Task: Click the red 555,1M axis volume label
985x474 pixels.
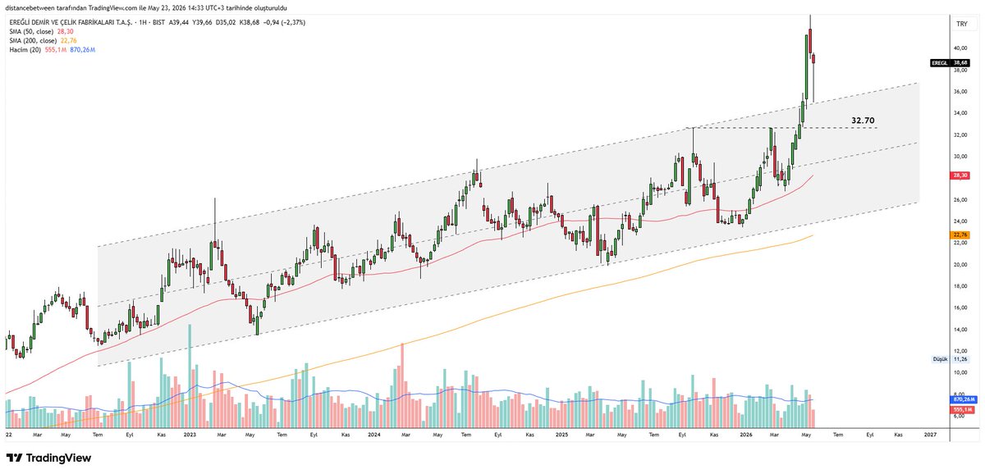Action: [961, 408]
